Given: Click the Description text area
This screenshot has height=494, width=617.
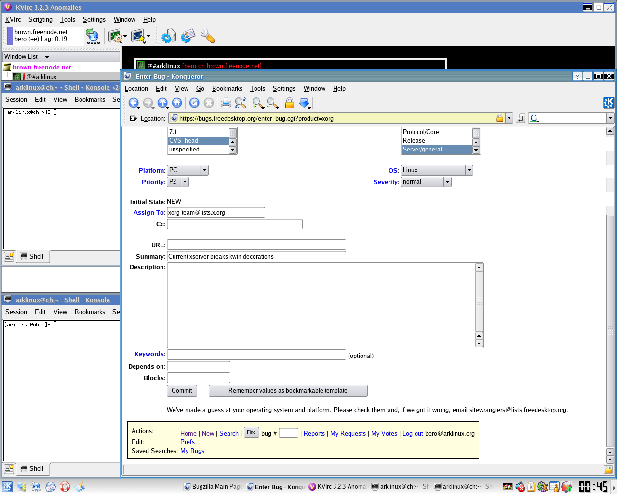Looking at the screenshot, I should (321, 305).
